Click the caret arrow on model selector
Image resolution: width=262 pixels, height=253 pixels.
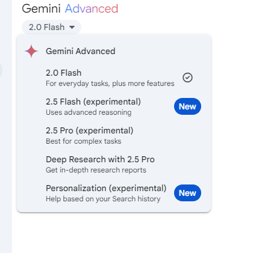[x=72, y=27]
